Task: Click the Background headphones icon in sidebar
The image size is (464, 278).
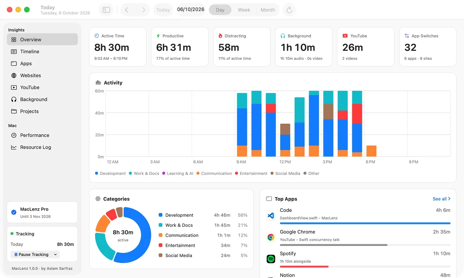Action: (14, 99)
